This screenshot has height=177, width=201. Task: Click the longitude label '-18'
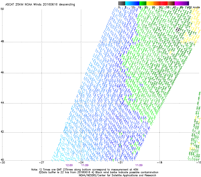(160, 163)
